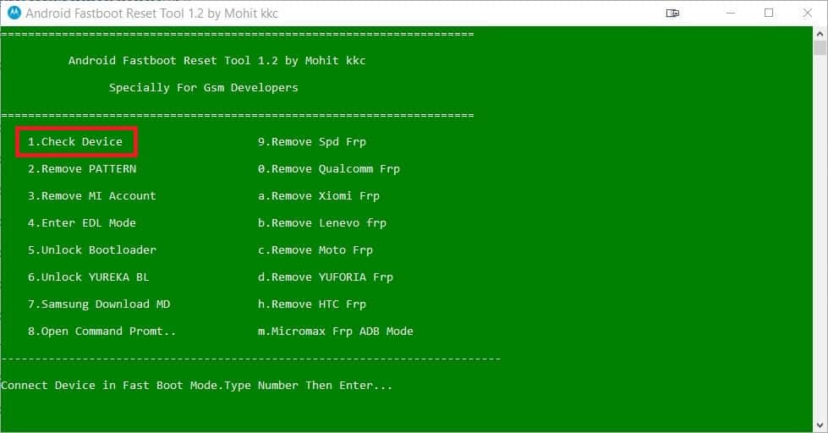This screenshot has width=828, height=433.
Task: Close the Fastboot Reset Tool window
Action: coord(808,14)
